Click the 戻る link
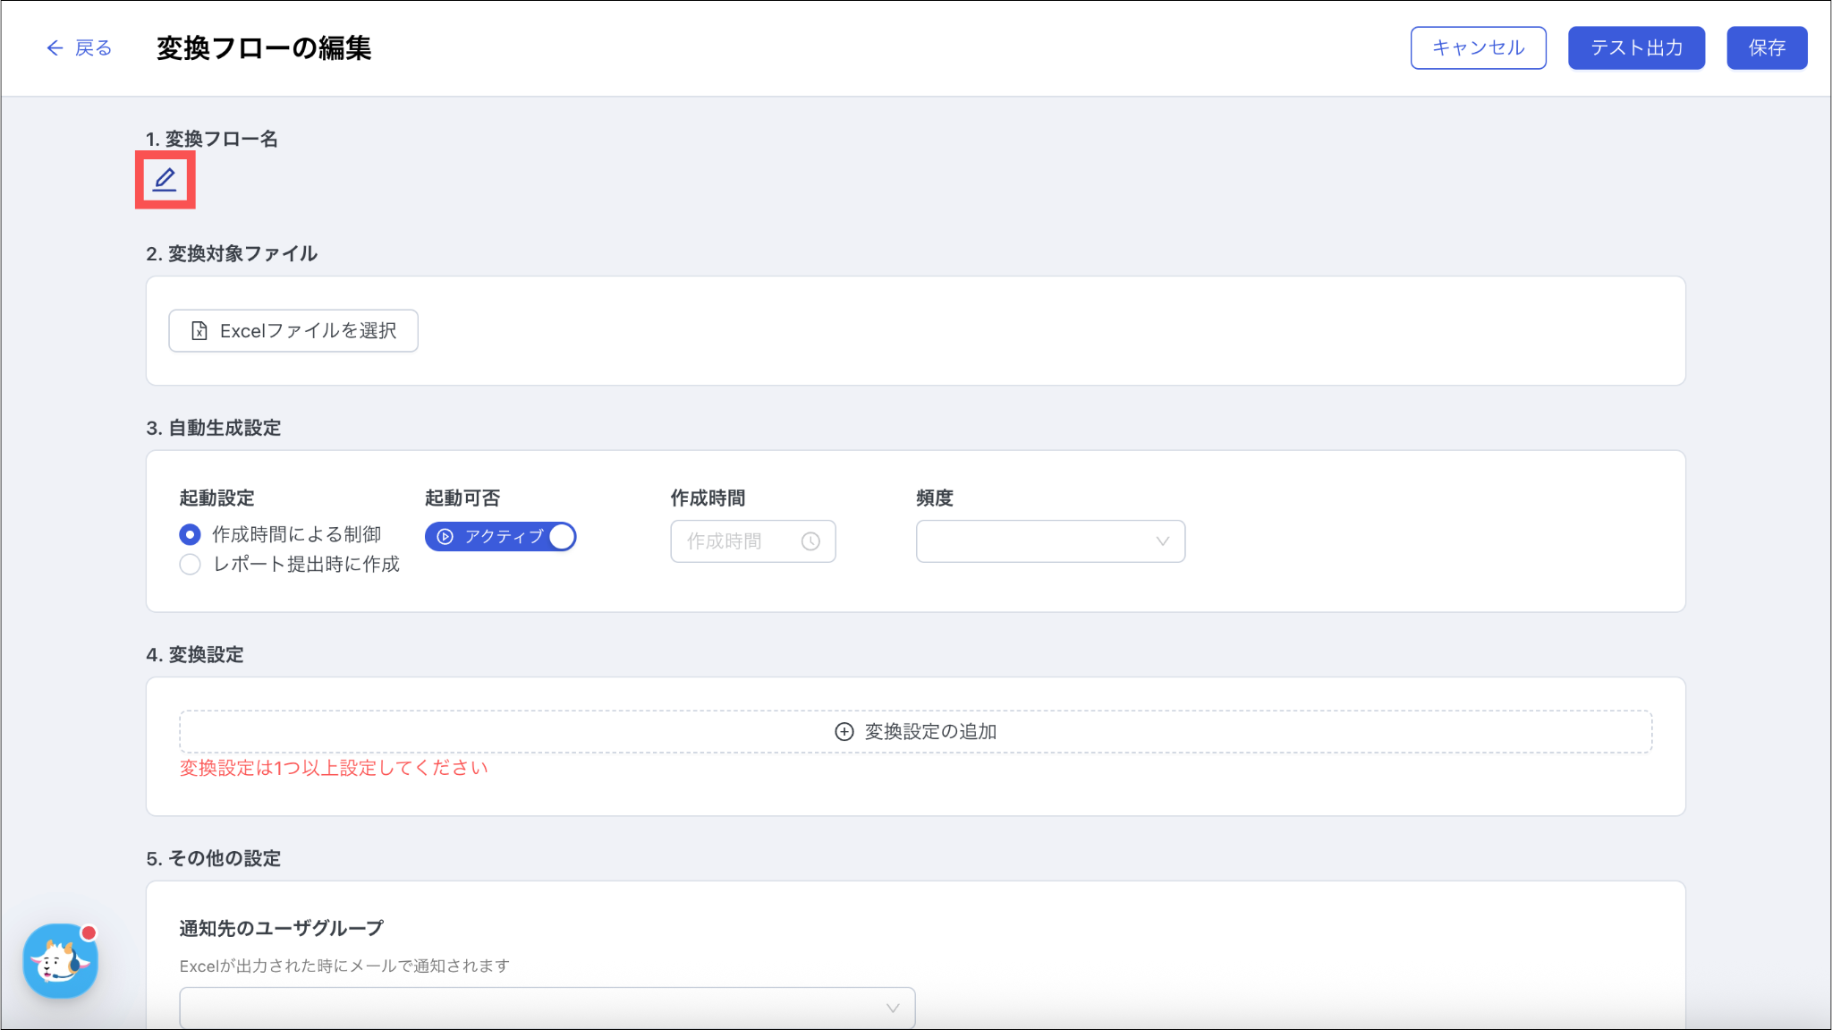The image size is (1832, 1030). pos(93,48)
